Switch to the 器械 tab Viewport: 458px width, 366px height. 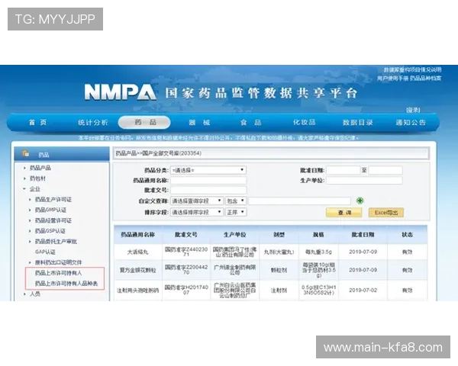click(199, 122)
